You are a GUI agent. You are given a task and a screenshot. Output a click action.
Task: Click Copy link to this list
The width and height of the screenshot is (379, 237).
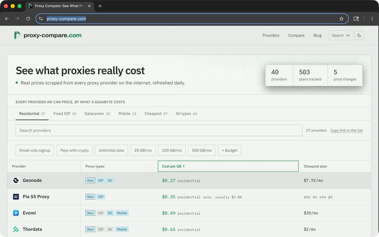pyautogui.click(x=346, y=130)
